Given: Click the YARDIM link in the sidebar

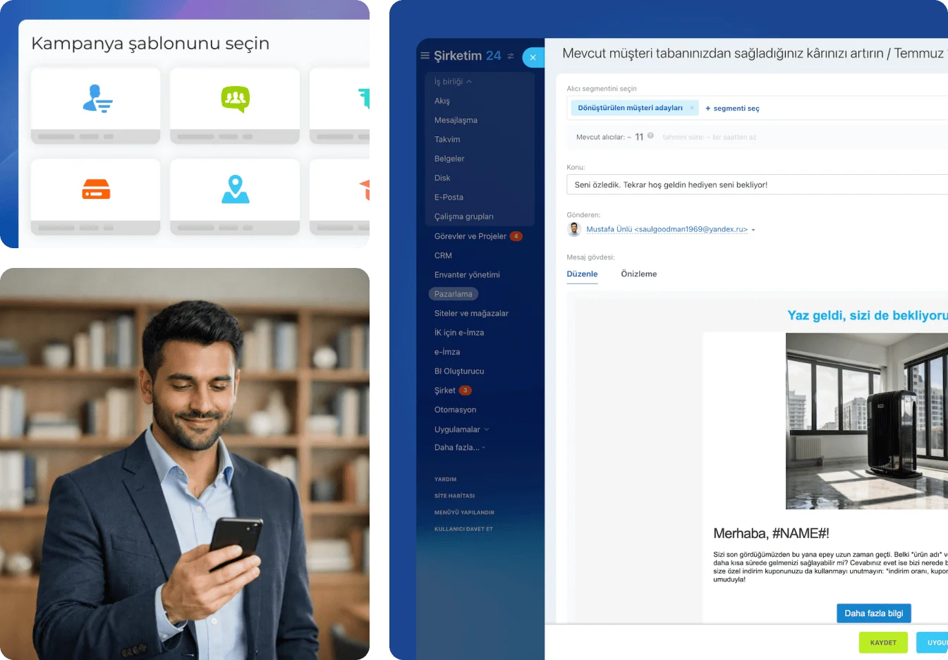Looking at the screenshot, I should point(445,479).
